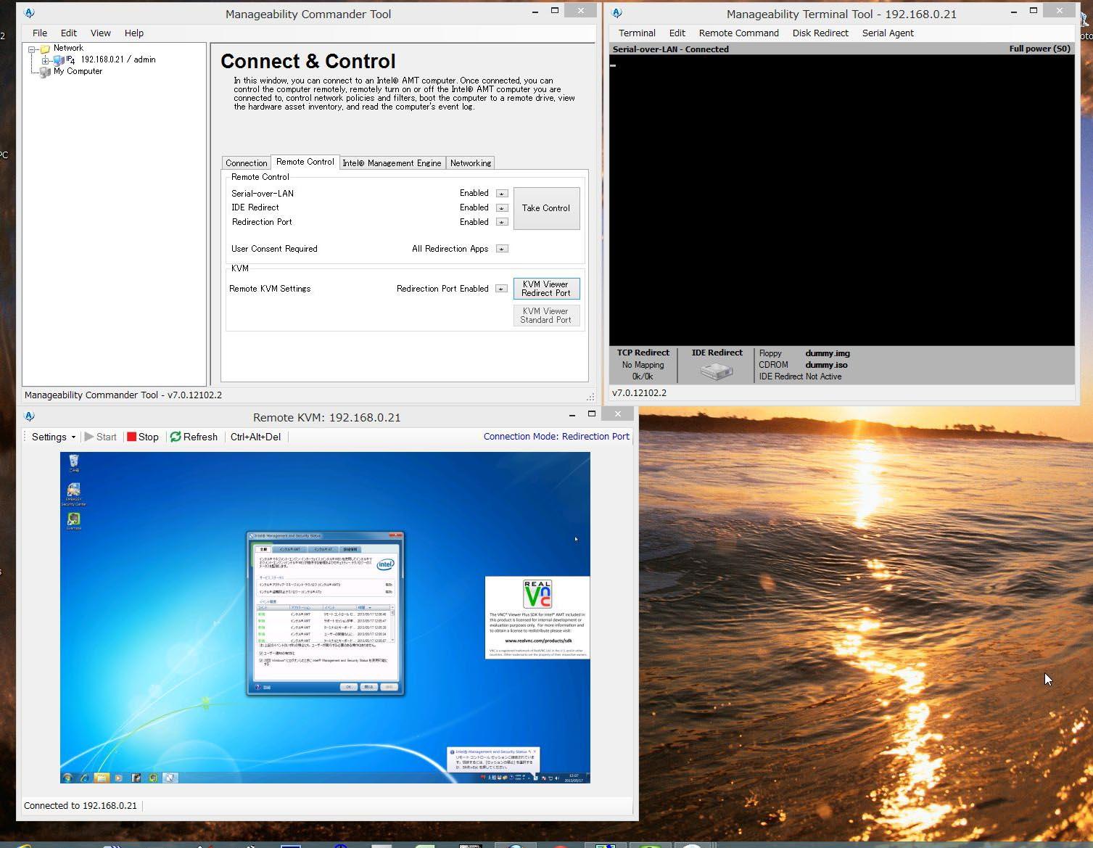Click the IDE Redirect Not Active text

[x=800, y=376]
